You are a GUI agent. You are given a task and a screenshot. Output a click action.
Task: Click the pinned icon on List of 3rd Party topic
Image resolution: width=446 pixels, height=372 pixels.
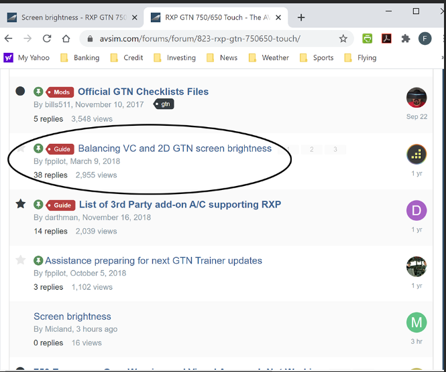(38, 204)
